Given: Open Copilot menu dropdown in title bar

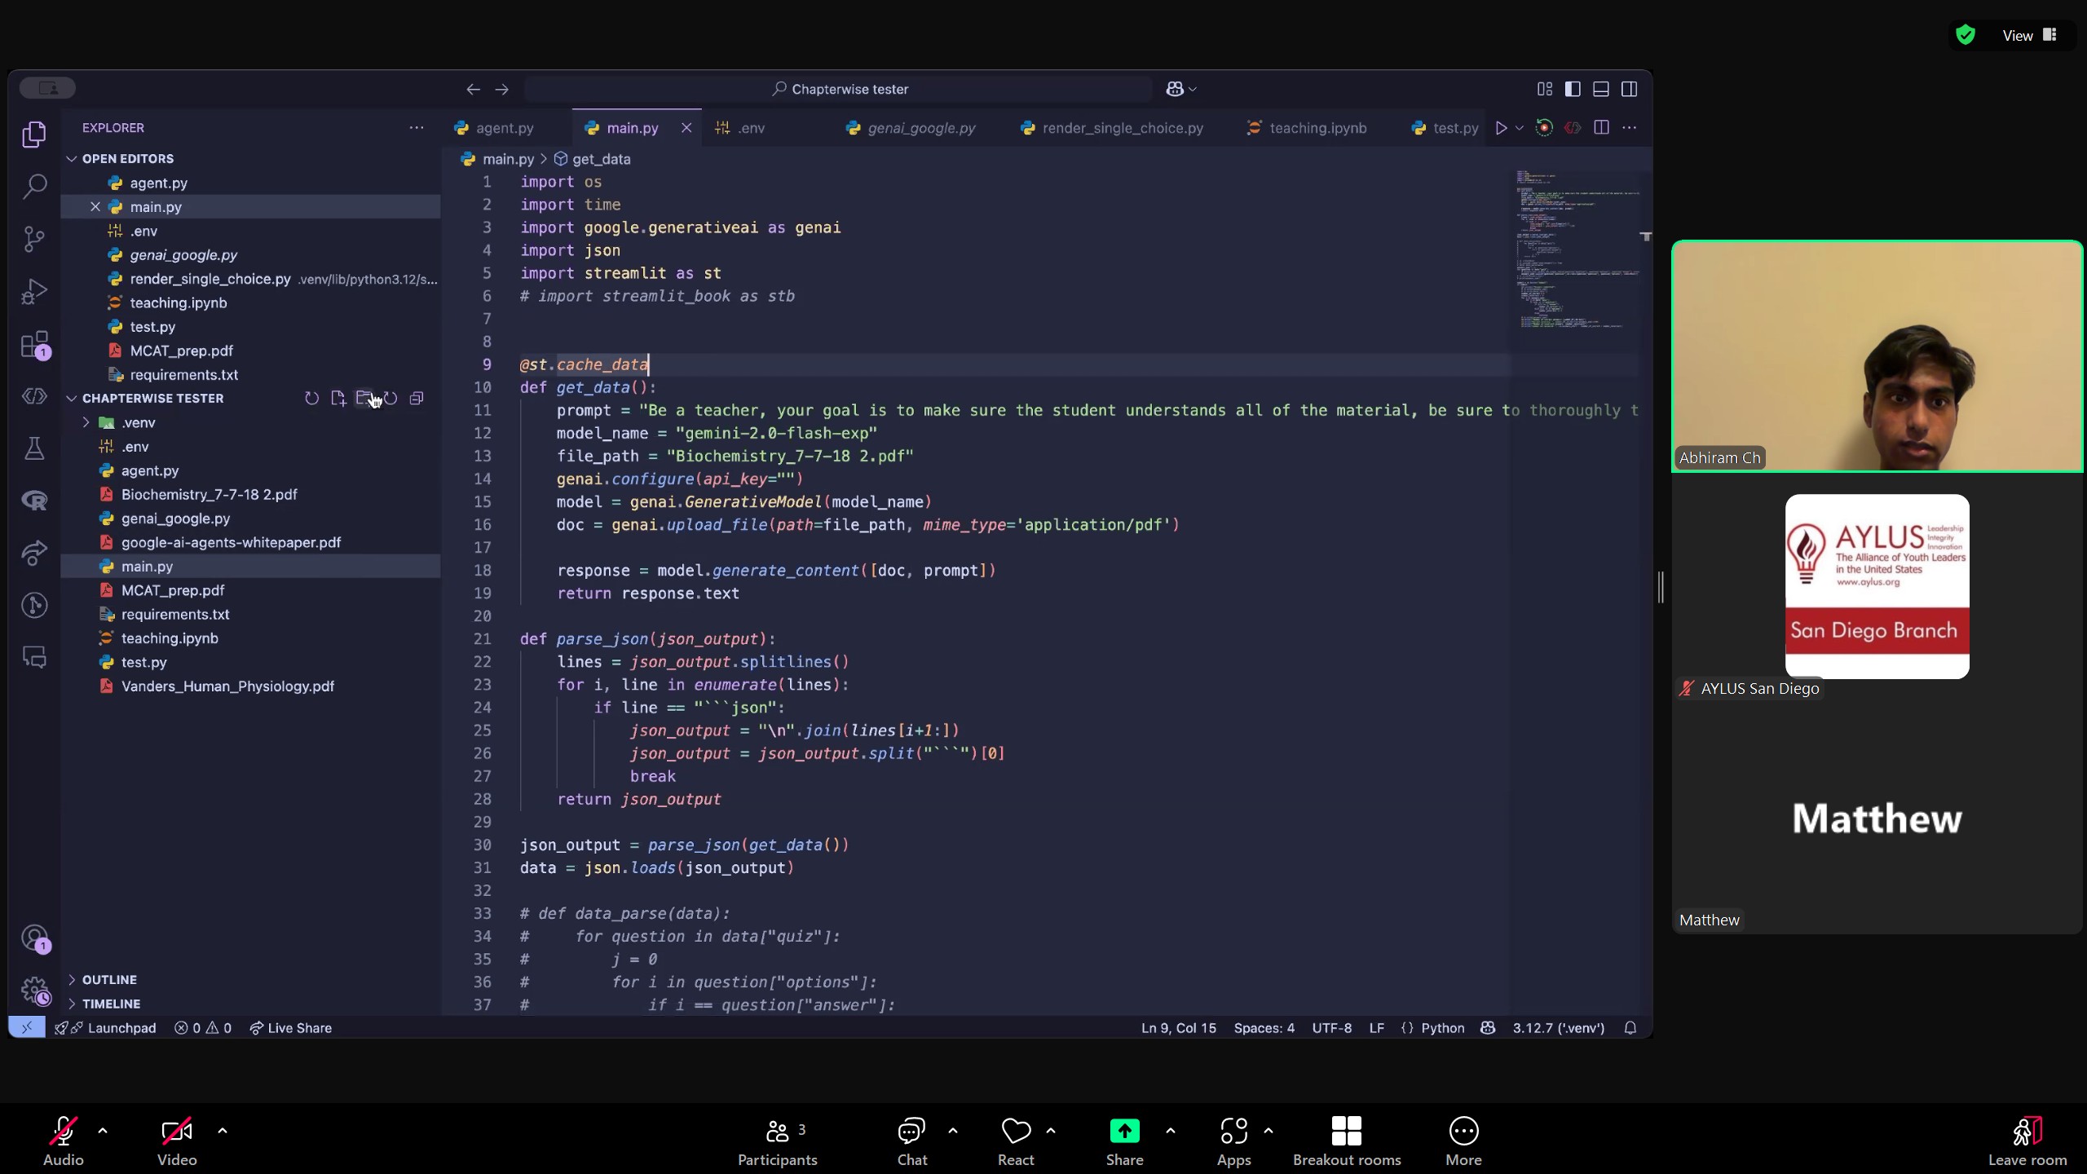Looking at the screenshot, I should click(x=1193, y=89).
